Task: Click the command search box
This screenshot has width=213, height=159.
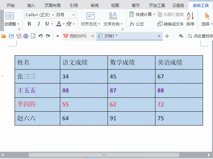Action: [x=200, y=36]
